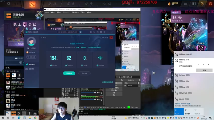214x120 pixels.
Task: Collapse the UU panel with 收起 toggle
Action: (43, 38)
